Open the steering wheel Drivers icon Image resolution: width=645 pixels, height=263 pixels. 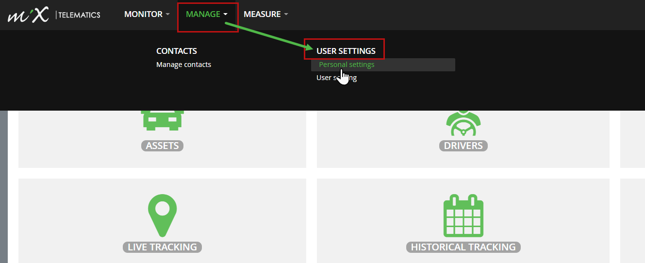coord(463,124)
